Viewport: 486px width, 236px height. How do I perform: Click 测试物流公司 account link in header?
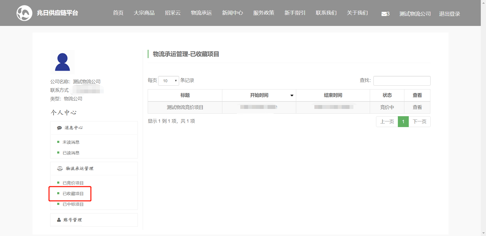pos(415,14)
